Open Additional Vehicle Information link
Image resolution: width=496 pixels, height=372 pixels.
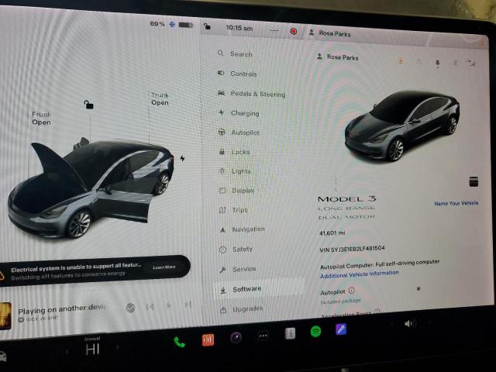coord(359,274)
